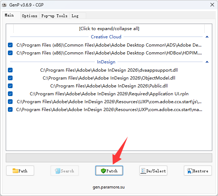Toggle checkbox for Public.dll
This screenshot has height=196, width=218.
pos(10,86)
